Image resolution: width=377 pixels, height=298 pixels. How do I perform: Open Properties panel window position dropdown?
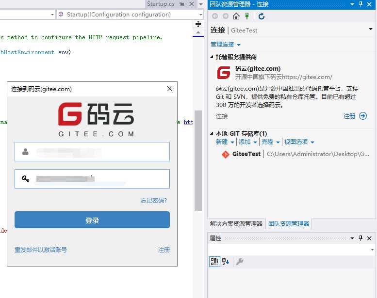(352, 238)
